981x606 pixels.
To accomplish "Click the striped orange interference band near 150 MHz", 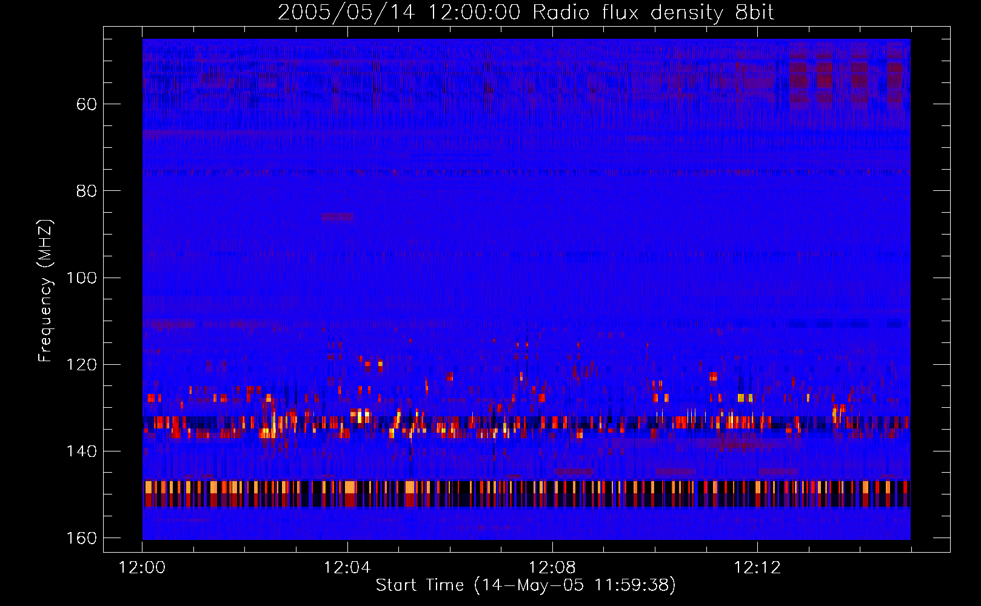I will [526, 493].
